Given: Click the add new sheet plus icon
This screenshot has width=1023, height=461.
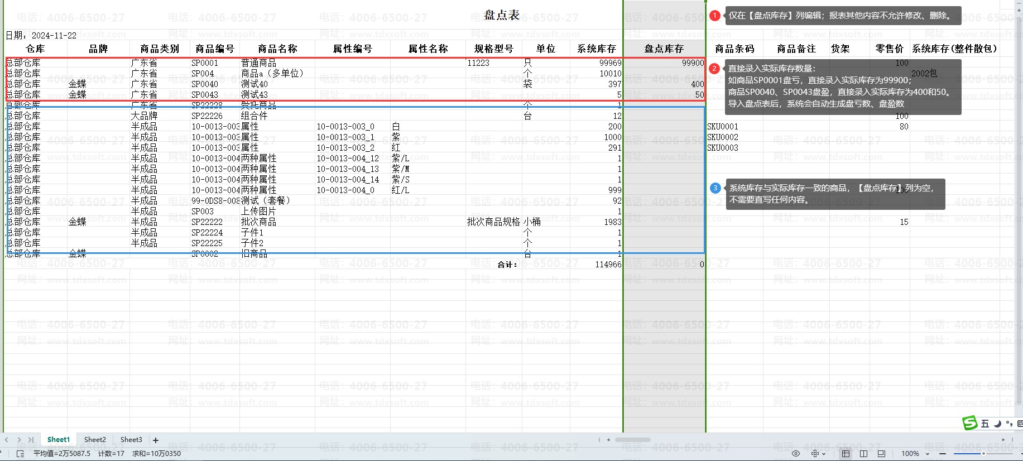Looking at the screenshot, I should pos(156,440).
